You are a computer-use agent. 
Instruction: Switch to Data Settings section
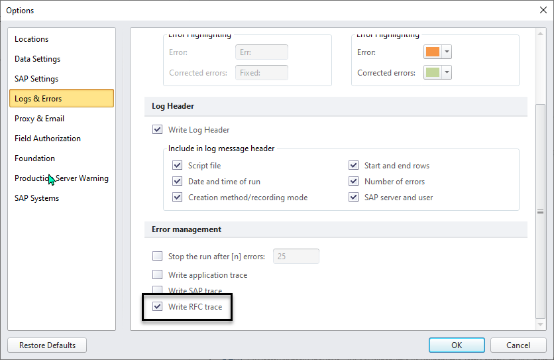coord(37,59)
